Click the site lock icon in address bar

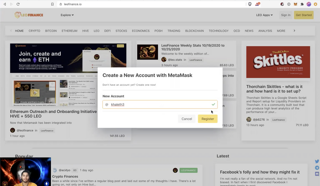point(60,4)
